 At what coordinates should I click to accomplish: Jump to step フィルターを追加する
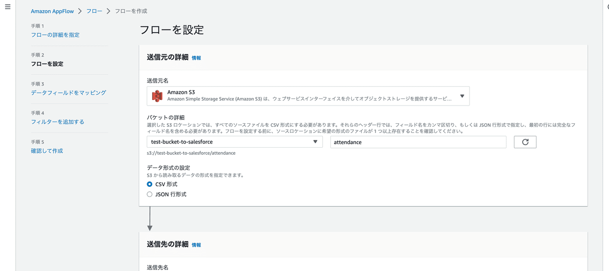pyautogui.click(x=57, y=122)
